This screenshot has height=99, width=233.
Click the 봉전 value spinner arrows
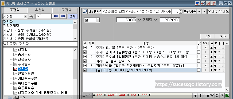point(181,11)
